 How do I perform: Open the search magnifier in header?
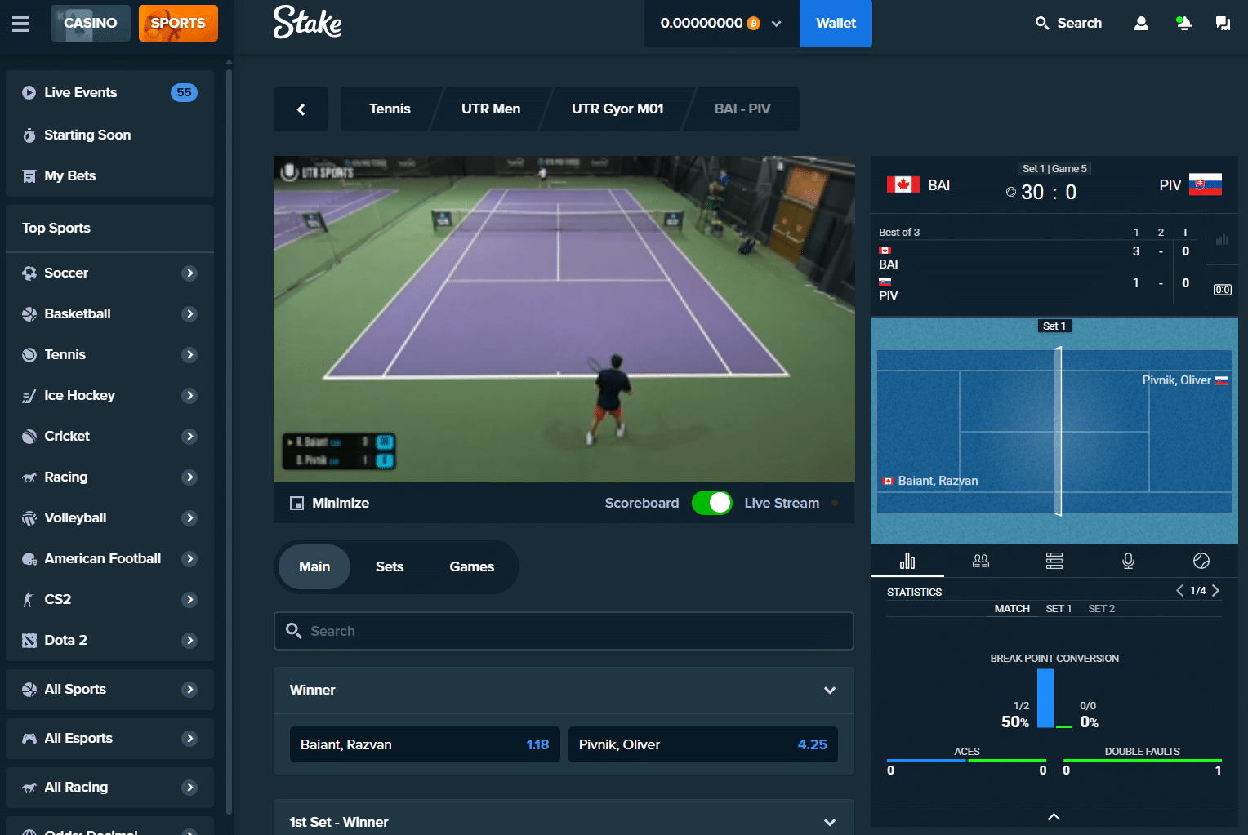[1042, 23]
